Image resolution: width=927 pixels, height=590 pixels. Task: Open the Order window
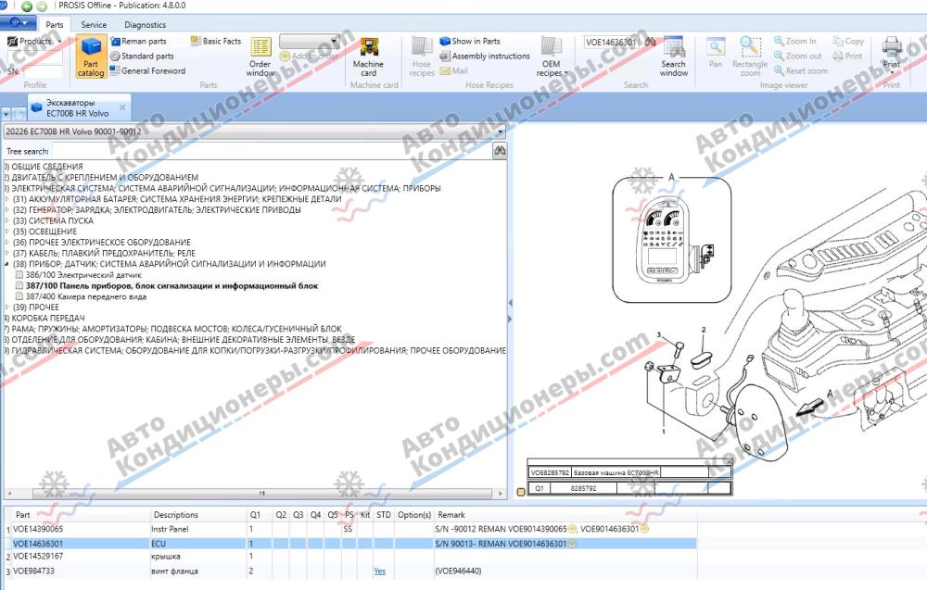click(x=260, y=56)
